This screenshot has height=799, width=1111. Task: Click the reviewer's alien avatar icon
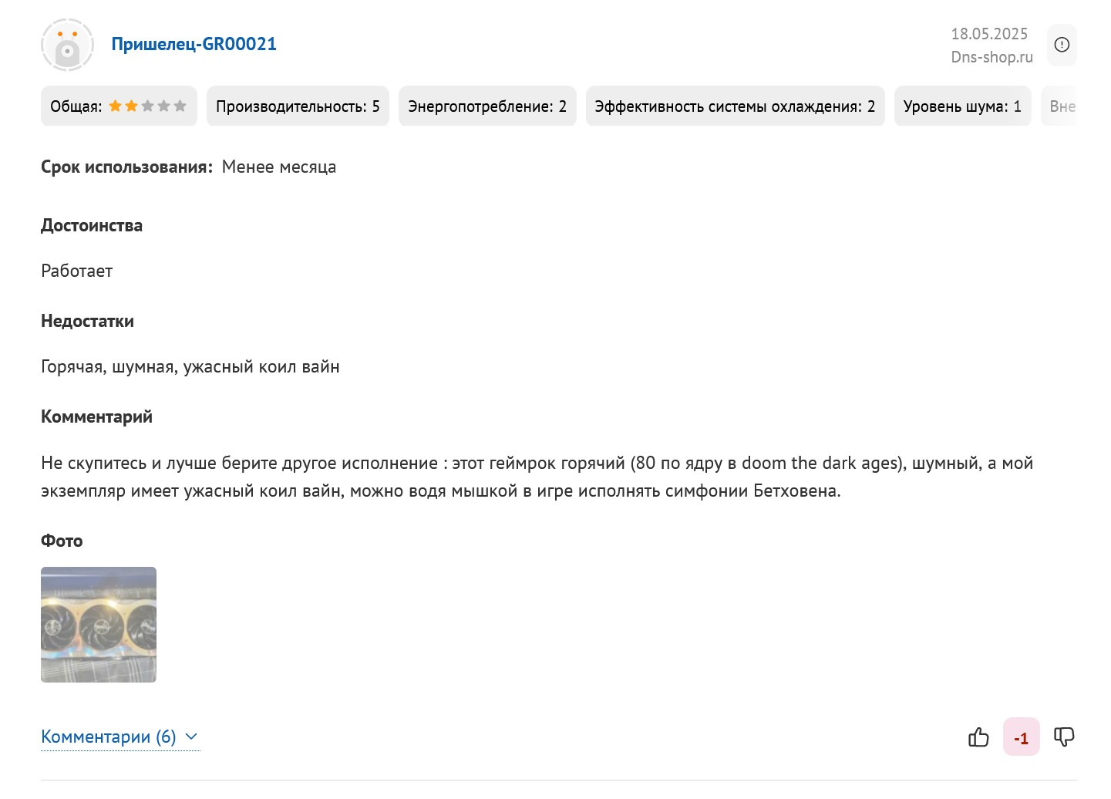(x=67, y=45)
